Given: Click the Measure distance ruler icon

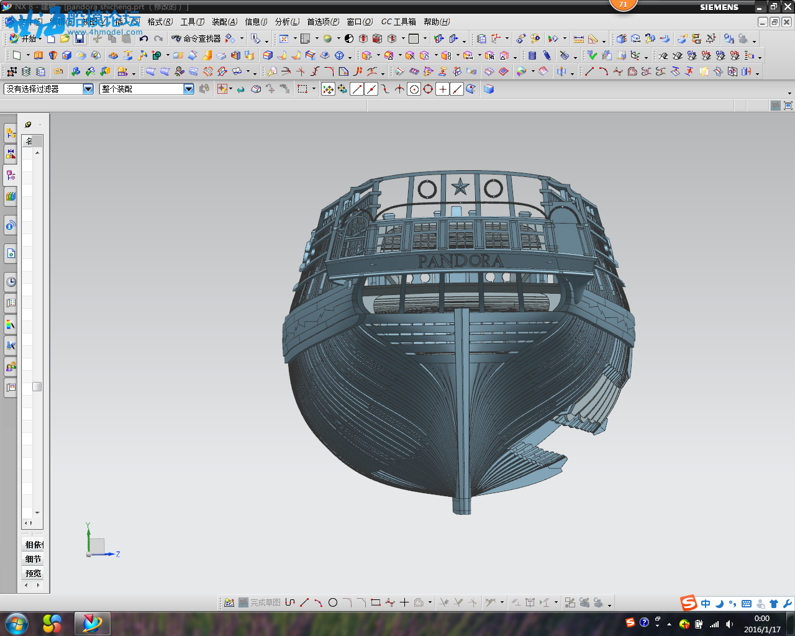Looking at the screenshot, I should point(578,39).
